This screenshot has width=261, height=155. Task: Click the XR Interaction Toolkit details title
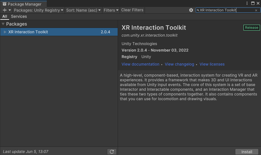(154, 28)
